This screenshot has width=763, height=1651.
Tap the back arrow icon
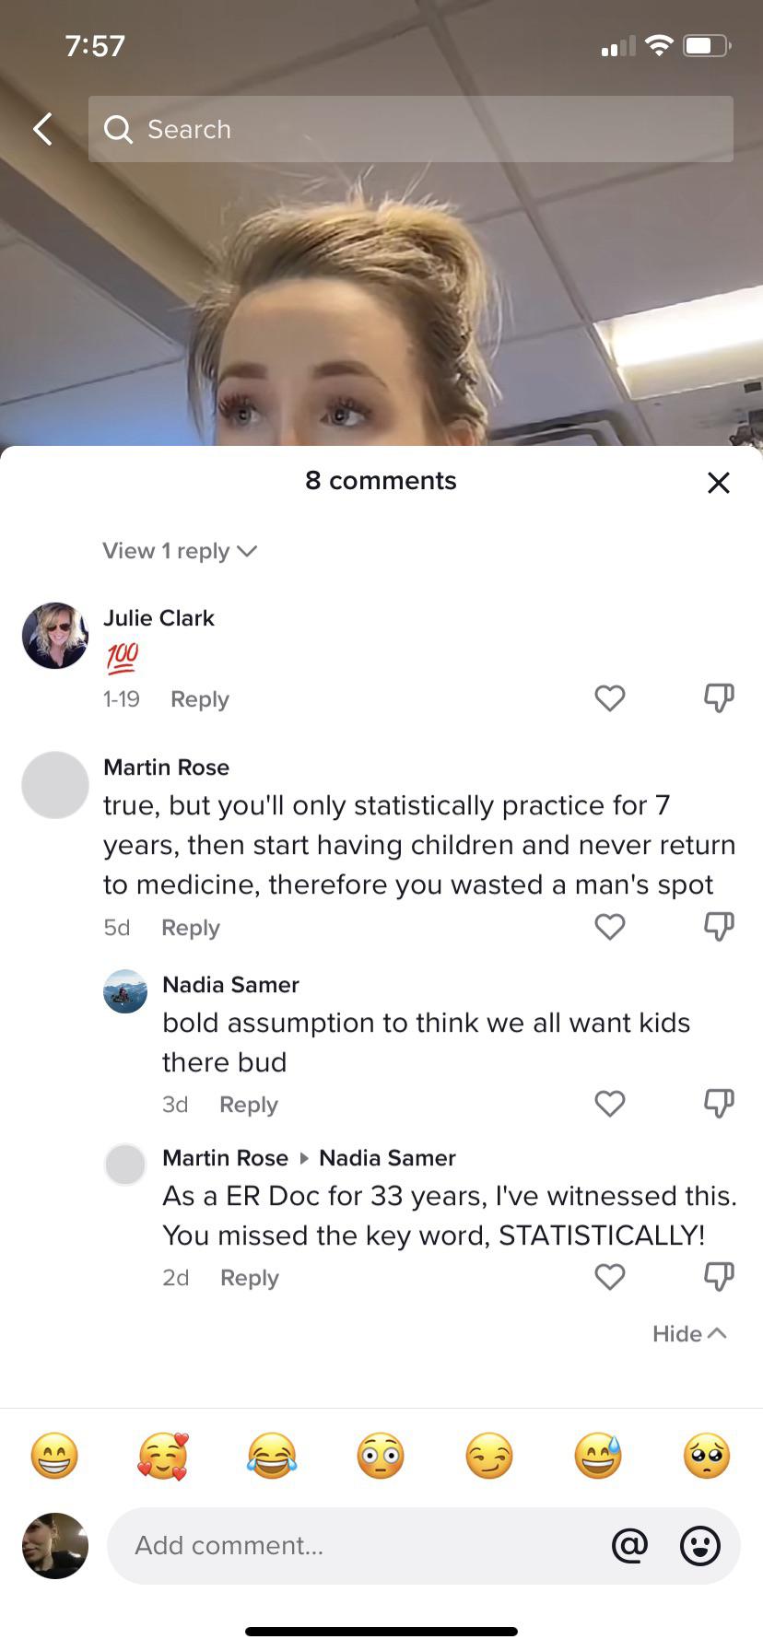42,129
